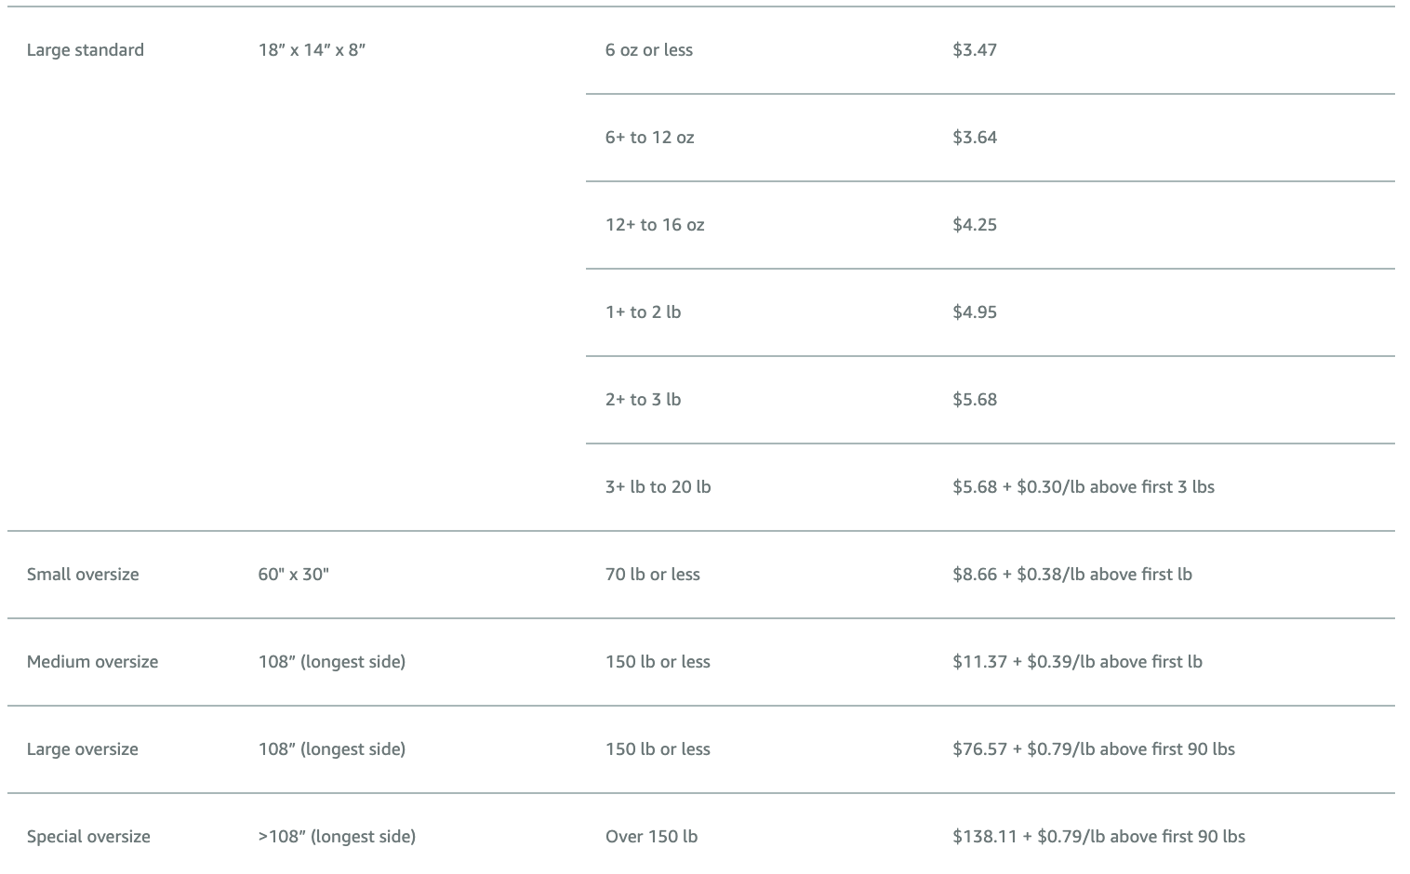Select the $4.25 fee amount
Viewport: 1410px width, 874px height.
click(x=975, y=225)
